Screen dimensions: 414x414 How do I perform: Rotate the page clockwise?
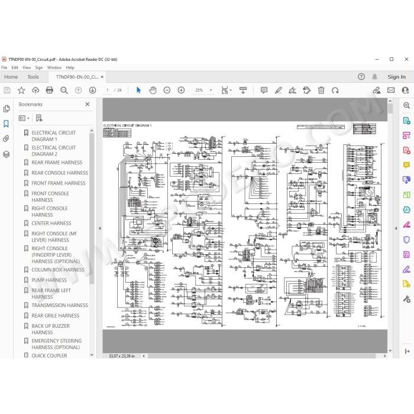[x=335, y=90]
